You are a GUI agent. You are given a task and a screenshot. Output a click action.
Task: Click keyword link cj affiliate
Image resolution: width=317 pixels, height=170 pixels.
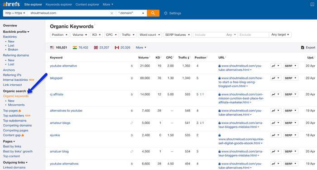(x=57, y=94)
